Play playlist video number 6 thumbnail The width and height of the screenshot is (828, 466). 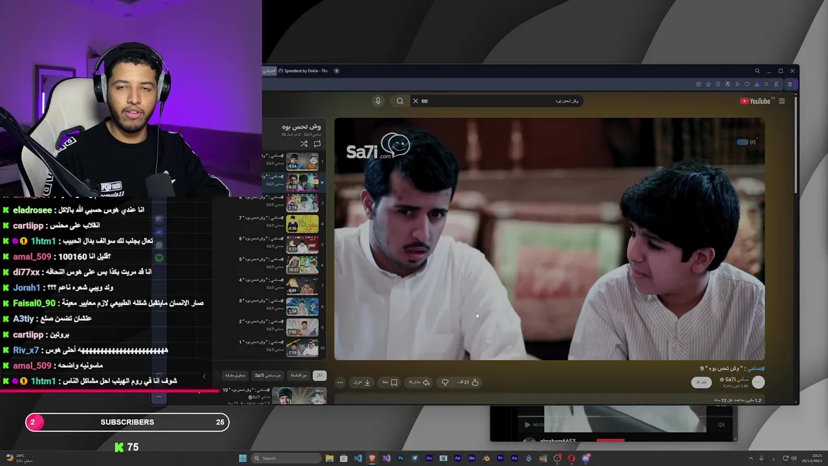[303, 244]
